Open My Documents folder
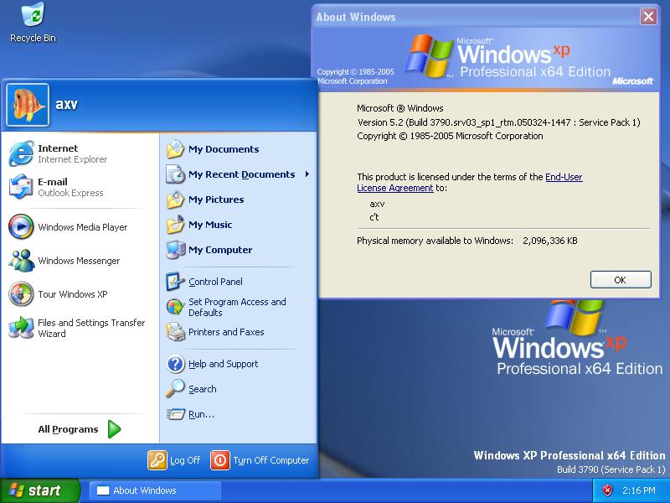This screenshot has height=503, width=670. [x=223, y=149]
